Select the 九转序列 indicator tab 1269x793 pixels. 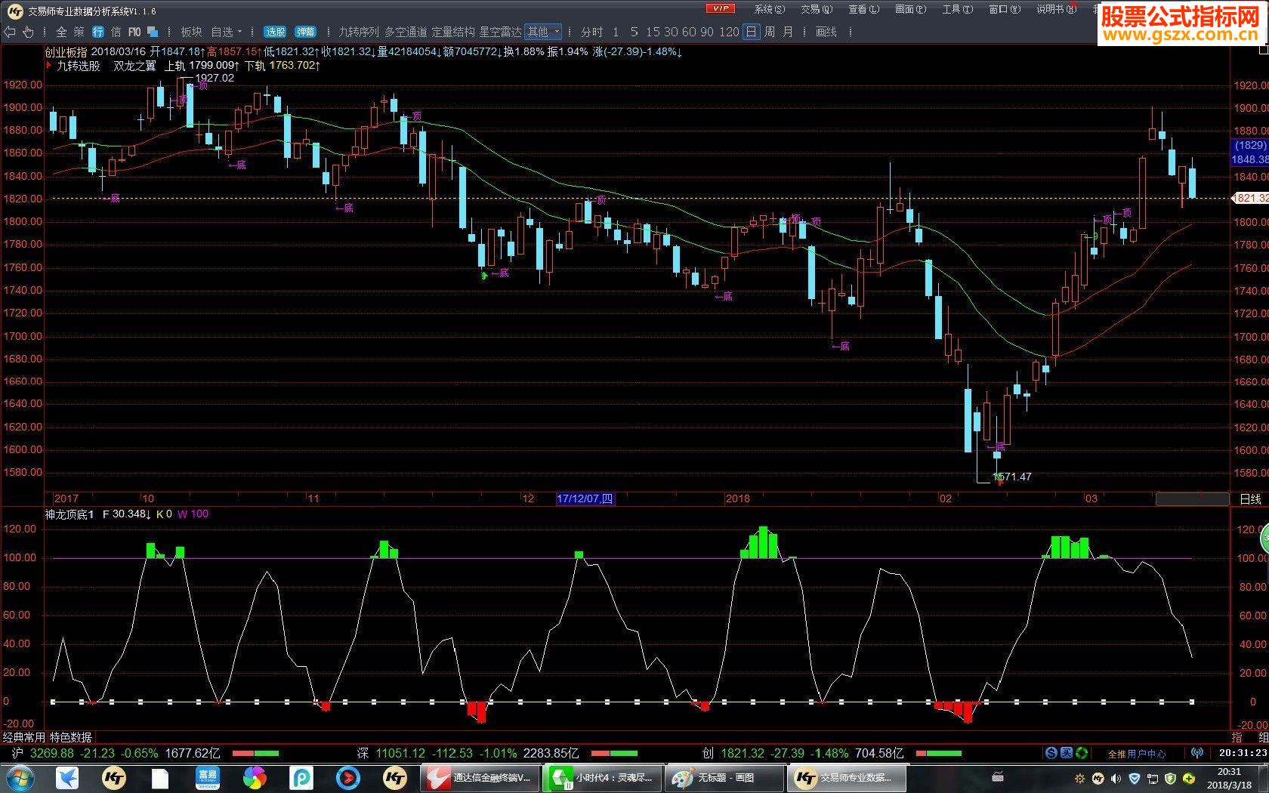pos(359,32)
